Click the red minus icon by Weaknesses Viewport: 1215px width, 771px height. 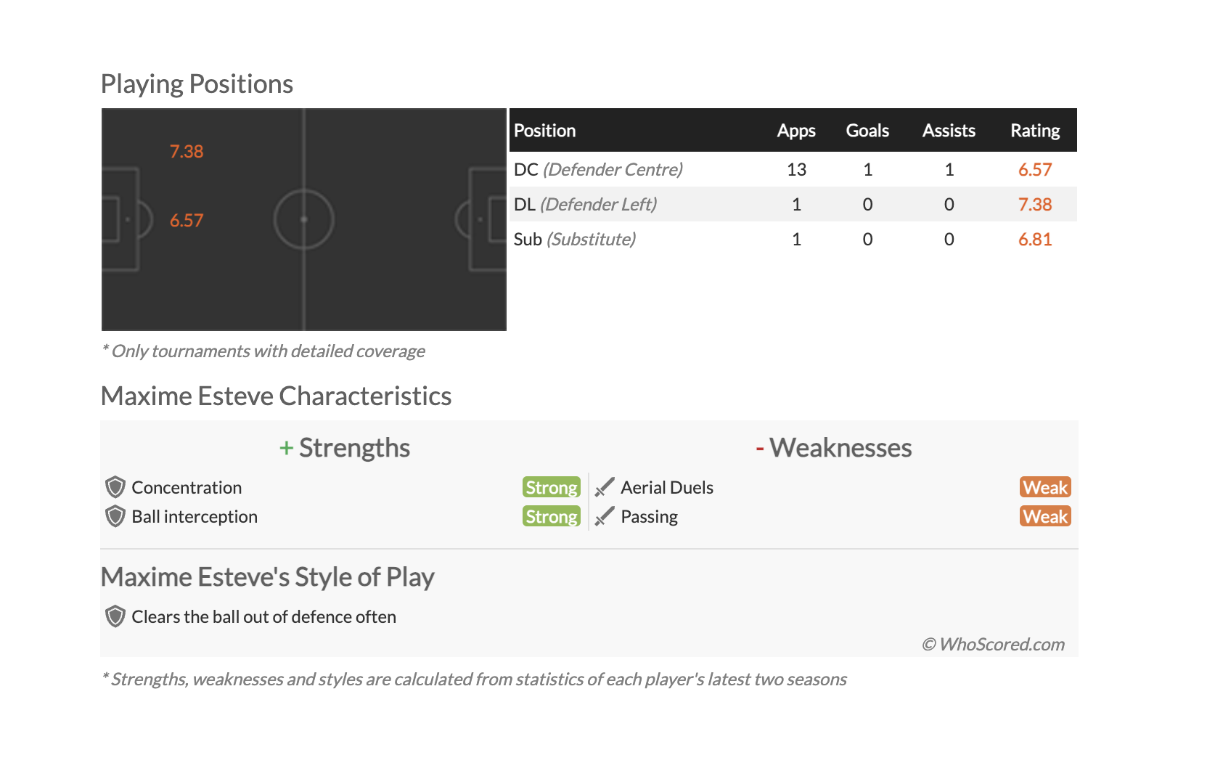[760, 448]
